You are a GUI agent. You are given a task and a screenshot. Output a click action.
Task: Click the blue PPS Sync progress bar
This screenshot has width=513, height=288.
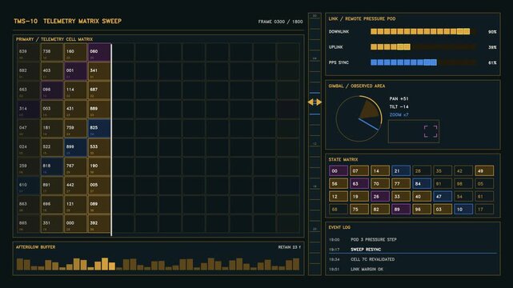pos(423,62)
